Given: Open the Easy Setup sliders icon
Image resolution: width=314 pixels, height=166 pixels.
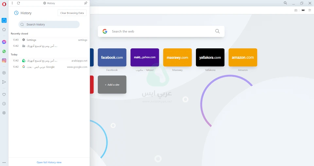Looking at the screenshot, I should click(x=310, y=10).
